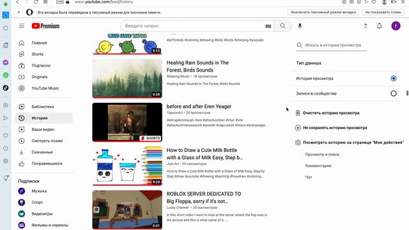This screenshot has width=409, height=230.
Task: Open the notifications bell
Action: pyautogui.click(x=380, y=26)
